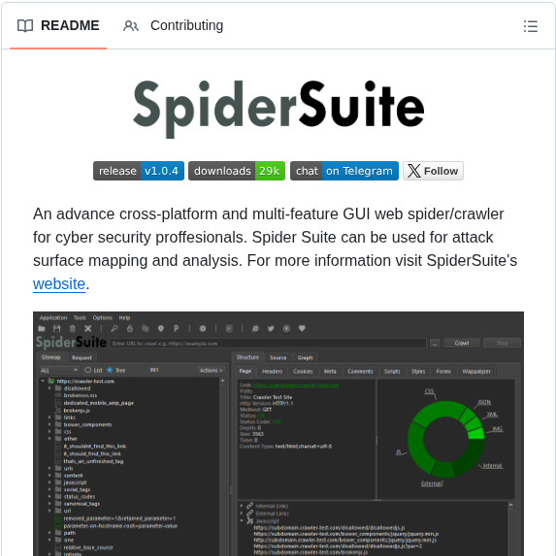Switch to the Graph tab
Viewport: 556px width, 556px height.
tap(306, 357)
